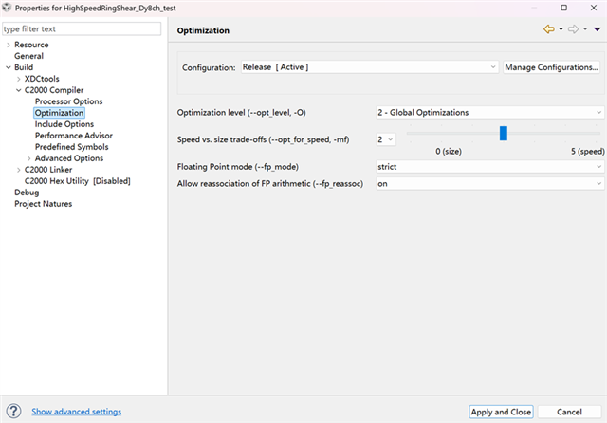
Task: Select Include Options in the tree
Action: (64, 124)
